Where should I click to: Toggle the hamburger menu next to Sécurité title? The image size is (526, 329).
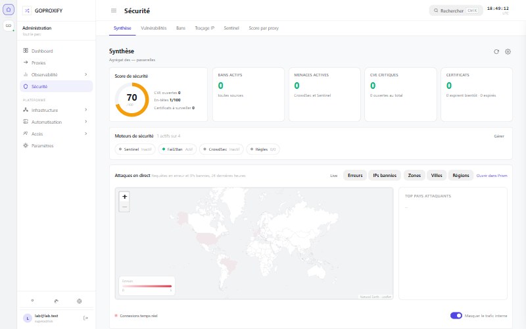114,11
